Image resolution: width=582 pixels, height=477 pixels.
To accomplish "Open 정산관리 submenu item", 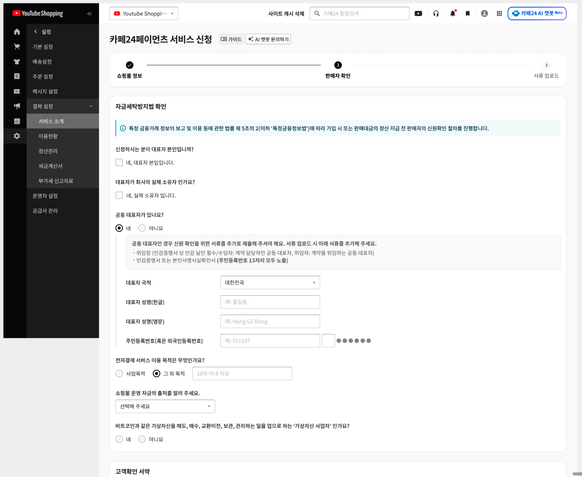I will click(63, 151).
